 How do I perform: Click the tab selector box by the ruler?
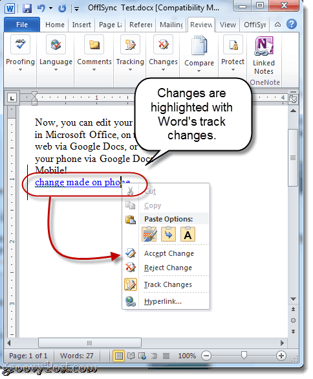click(x=12, y=98)
